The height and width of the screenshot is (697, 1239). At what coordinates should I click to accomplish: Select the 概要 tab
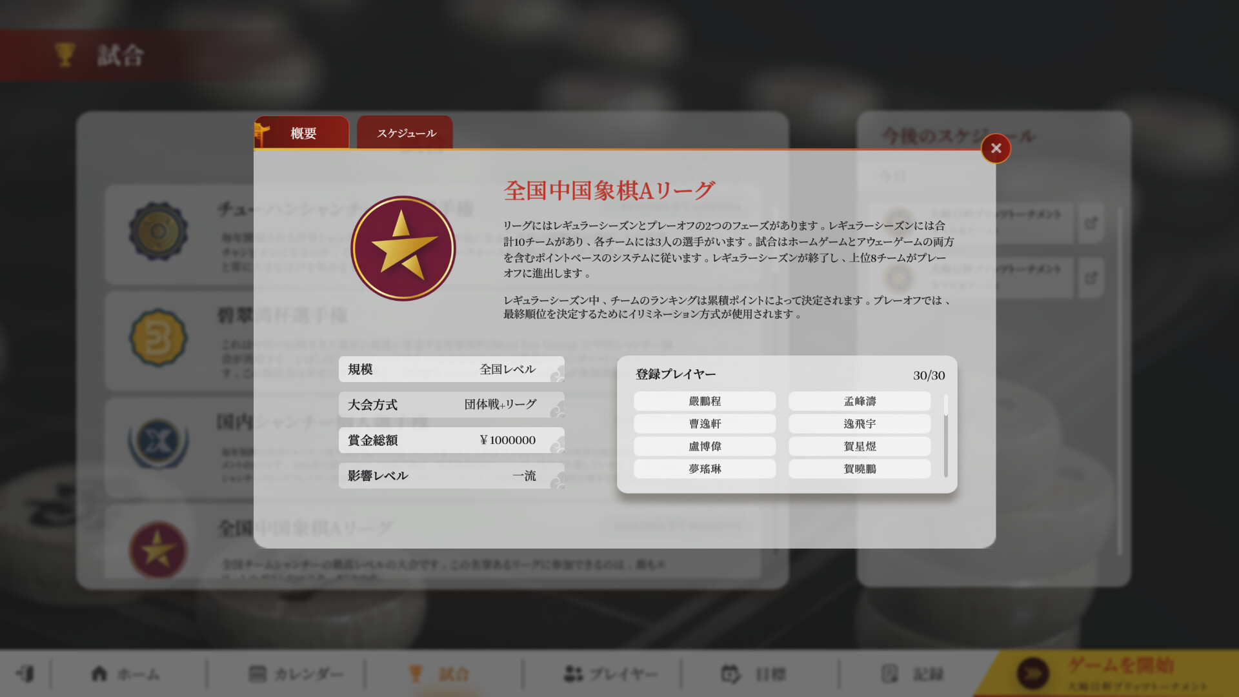303,133
